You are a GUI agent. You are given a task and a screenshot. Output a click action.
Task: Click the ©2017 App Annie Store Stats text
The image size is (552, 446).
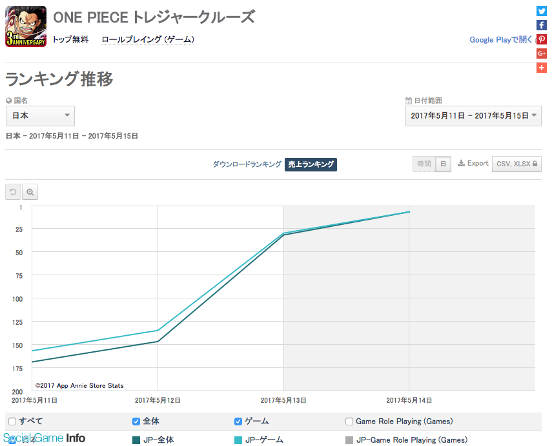(79, 385)
